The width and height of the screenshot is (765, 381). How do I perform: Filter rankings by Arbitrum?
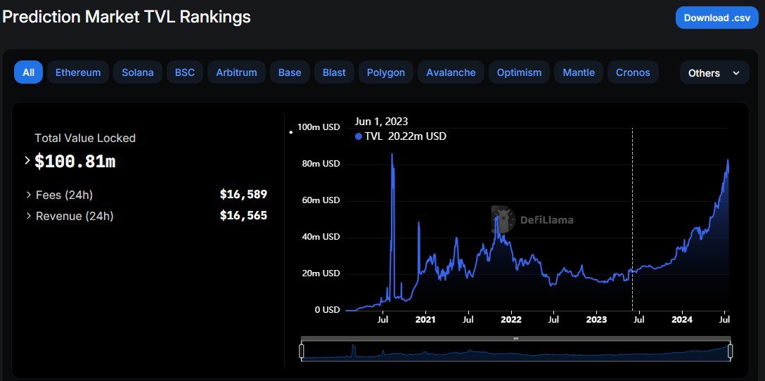[x=237, y=72]
